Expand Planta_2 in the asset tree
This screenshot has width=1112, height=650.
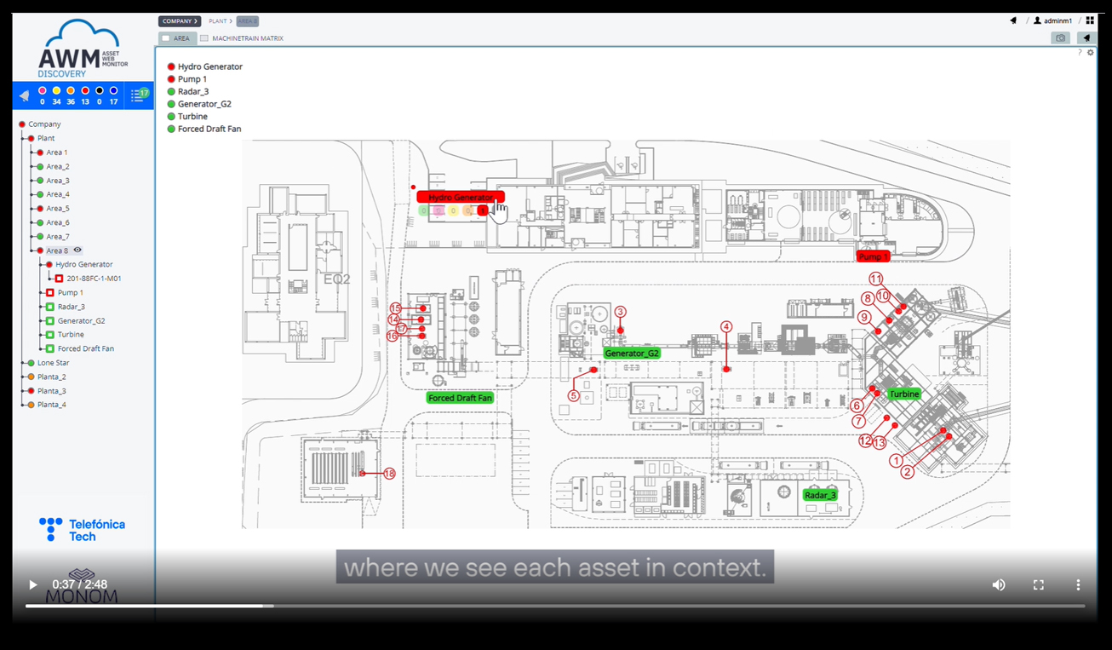click(x=31, y=377)
